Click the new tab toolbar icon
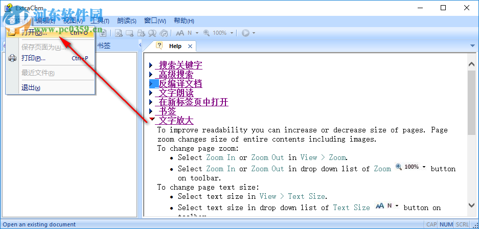Image resolution: width=479 pixels, height=229 pixels. tap(130, 33)
